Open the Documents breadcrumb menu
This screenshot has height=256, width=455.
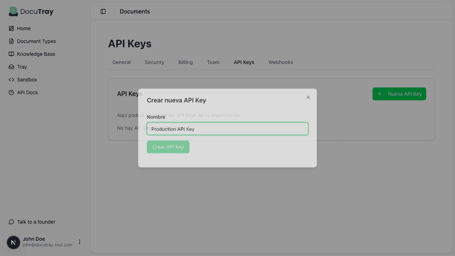click(x=135, y=11)
